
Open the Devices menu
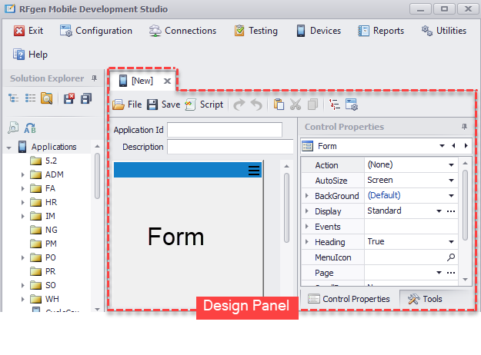319,31
